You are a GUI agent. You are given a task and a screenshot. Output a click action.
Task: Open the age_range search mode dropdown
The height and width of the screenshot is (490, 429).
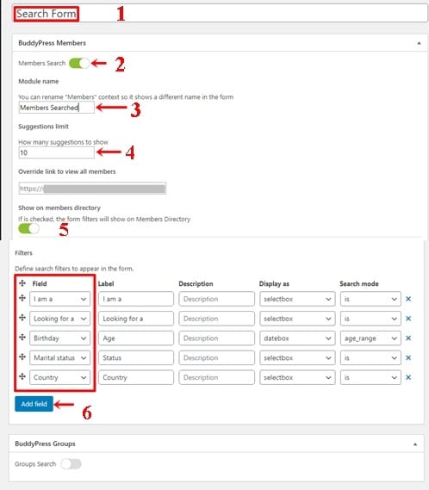coord(370,338)
